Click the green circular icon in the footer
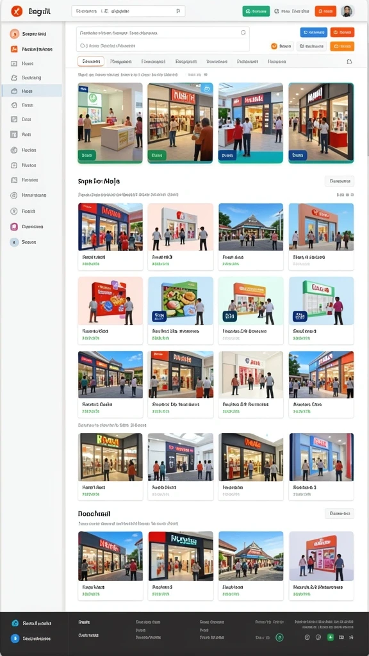 [x=279, y=637]
